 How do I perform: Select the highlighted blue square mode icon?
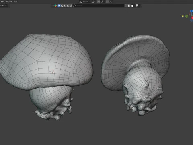click(x=59, y=6)
